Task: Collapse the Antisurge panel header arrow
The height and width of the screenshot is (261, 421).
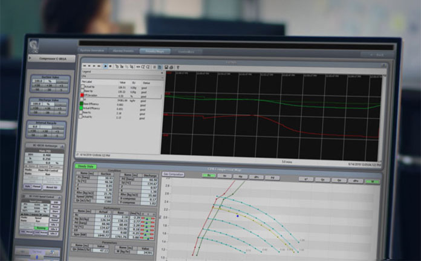Action: (62, 146)
